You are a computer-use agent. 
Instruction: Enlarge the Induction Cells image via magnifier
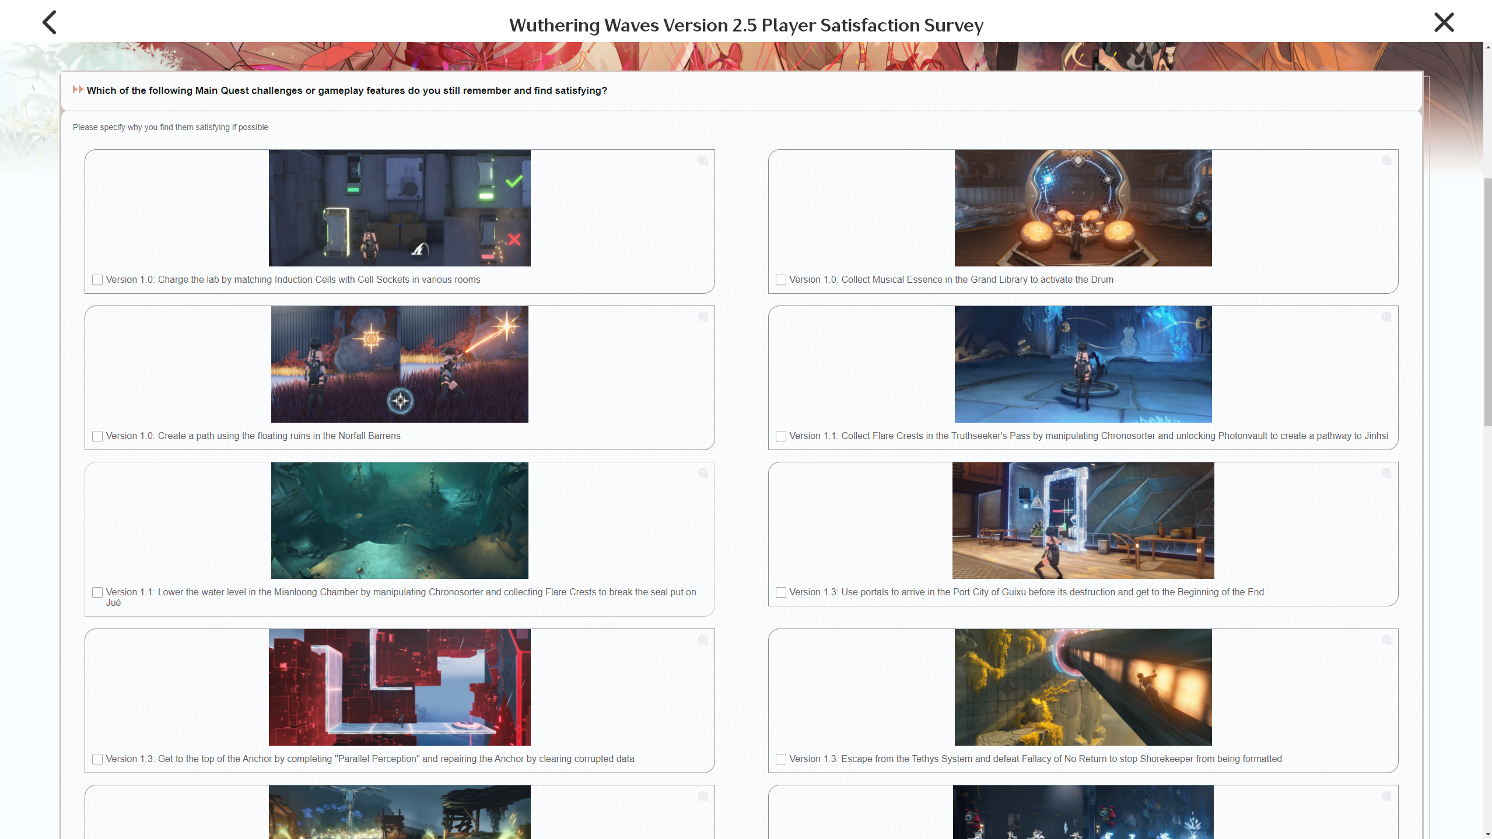(x=703, y=161)
